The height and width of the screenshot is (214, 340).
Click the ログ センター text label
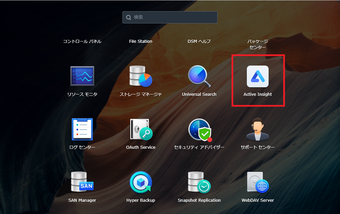[82, 147]
